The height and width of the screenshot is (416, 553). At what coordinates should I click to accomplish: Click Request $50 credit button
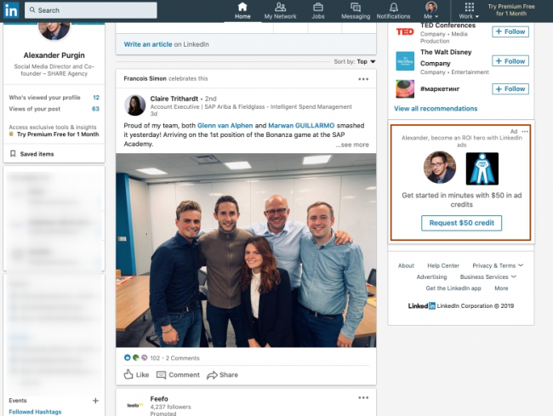(x=460, y=223)
